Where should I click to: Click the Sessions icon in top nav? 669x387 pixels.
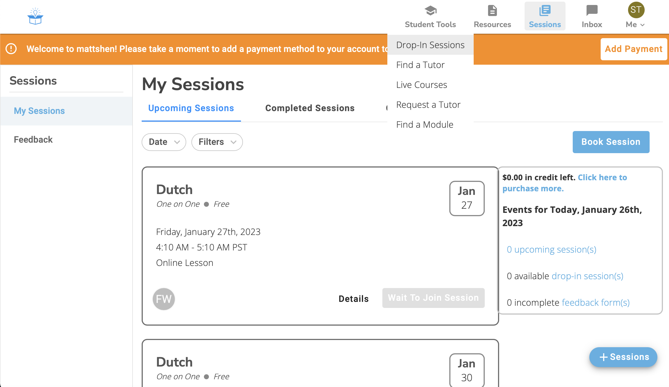(x=545, y=11)
